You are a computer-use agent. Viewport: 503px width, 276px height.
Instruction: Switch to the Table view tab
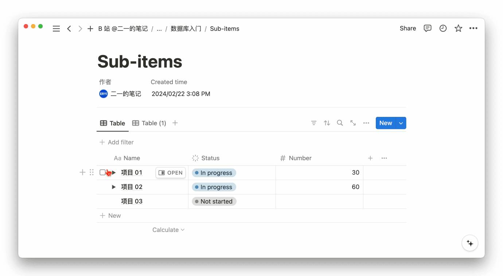[x=113, y=123]
